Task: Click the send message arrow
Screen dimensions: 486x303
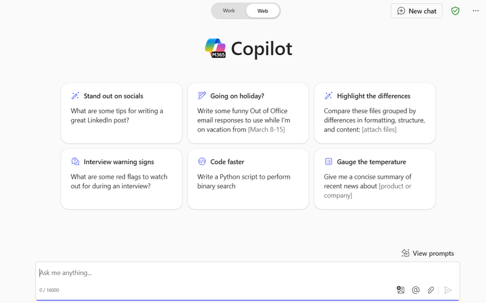Action: (x=448, y=290)
